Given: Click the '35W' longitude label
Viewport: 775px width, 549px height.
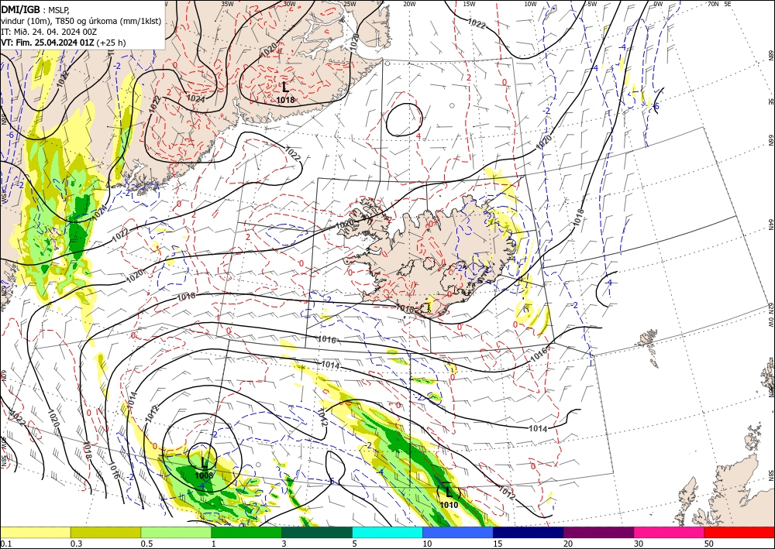Looking at the screenshot, I should pos(227,4).
